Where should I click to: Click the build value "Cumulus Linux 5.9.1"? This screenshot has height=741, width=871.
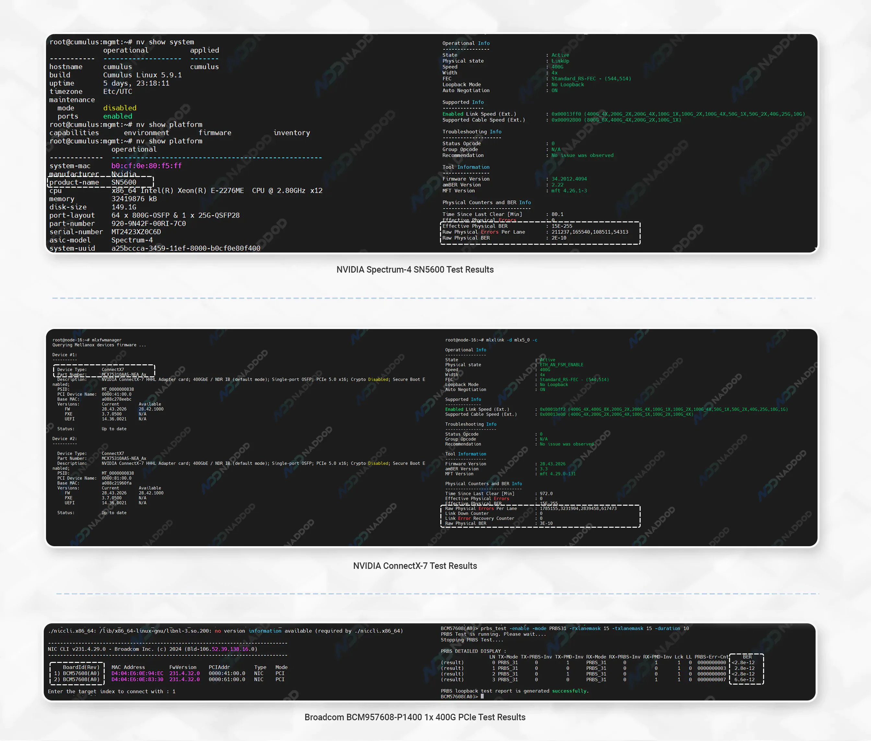(x=142, y=75)
